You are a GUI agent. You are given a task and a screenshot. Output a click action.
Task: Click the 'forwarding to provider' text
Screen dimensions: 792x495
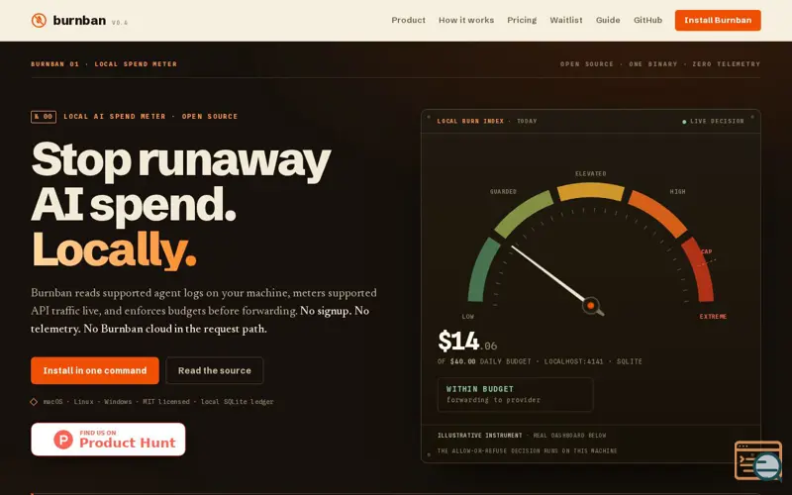pyautogui.click(x=493, y=400)
